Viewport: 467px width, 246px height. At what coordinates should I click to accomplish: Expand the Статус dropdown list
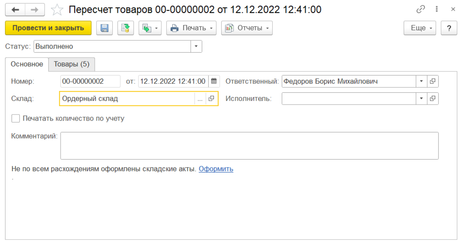(x=196, y=46)
